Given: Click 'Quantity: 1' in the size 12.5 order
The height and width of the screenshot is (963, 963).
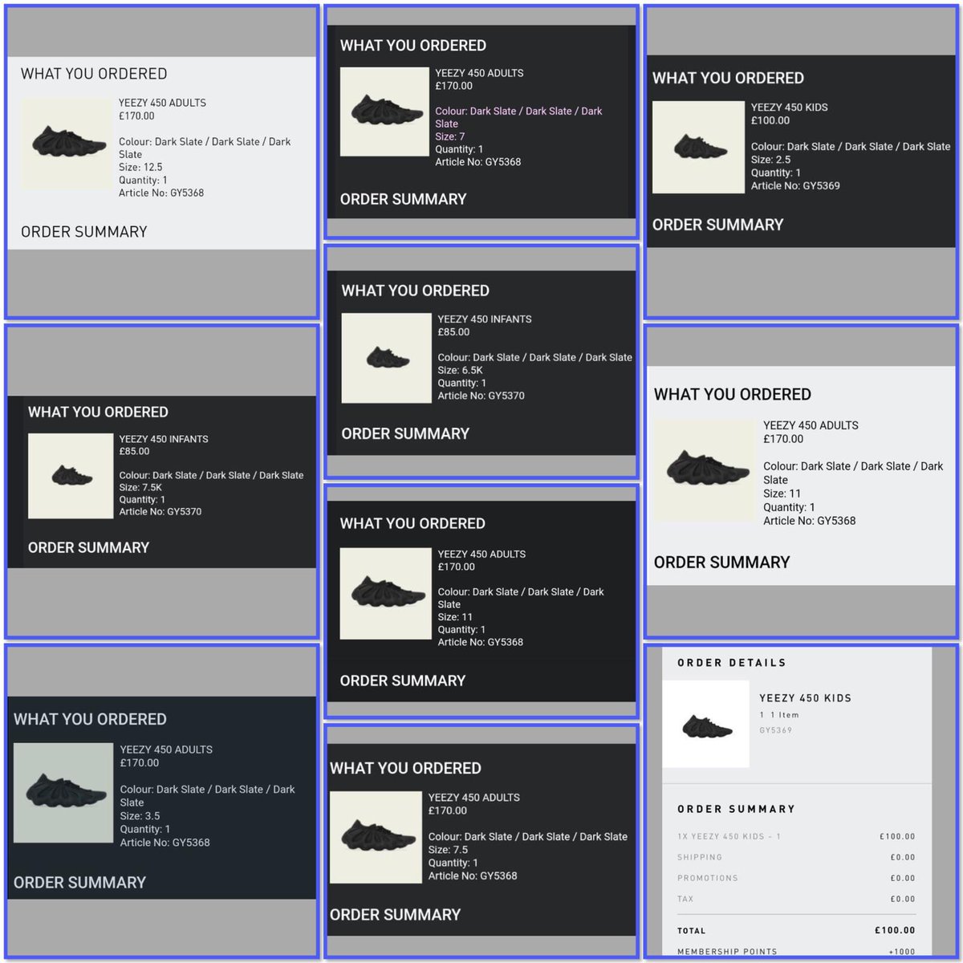Looking at the screenshot, I should click(143, 180).
